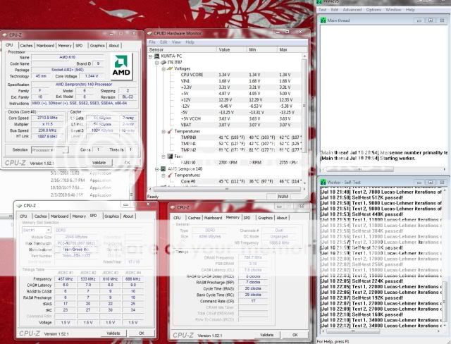This screenshot has width=451, height=344.
Task: Click the Worker - Self-Test window icon
Action: (323, 182)
